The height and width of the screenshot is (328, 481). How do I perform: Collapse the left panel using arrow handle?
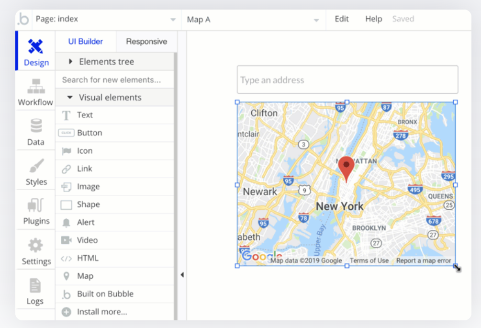(182, 275)
